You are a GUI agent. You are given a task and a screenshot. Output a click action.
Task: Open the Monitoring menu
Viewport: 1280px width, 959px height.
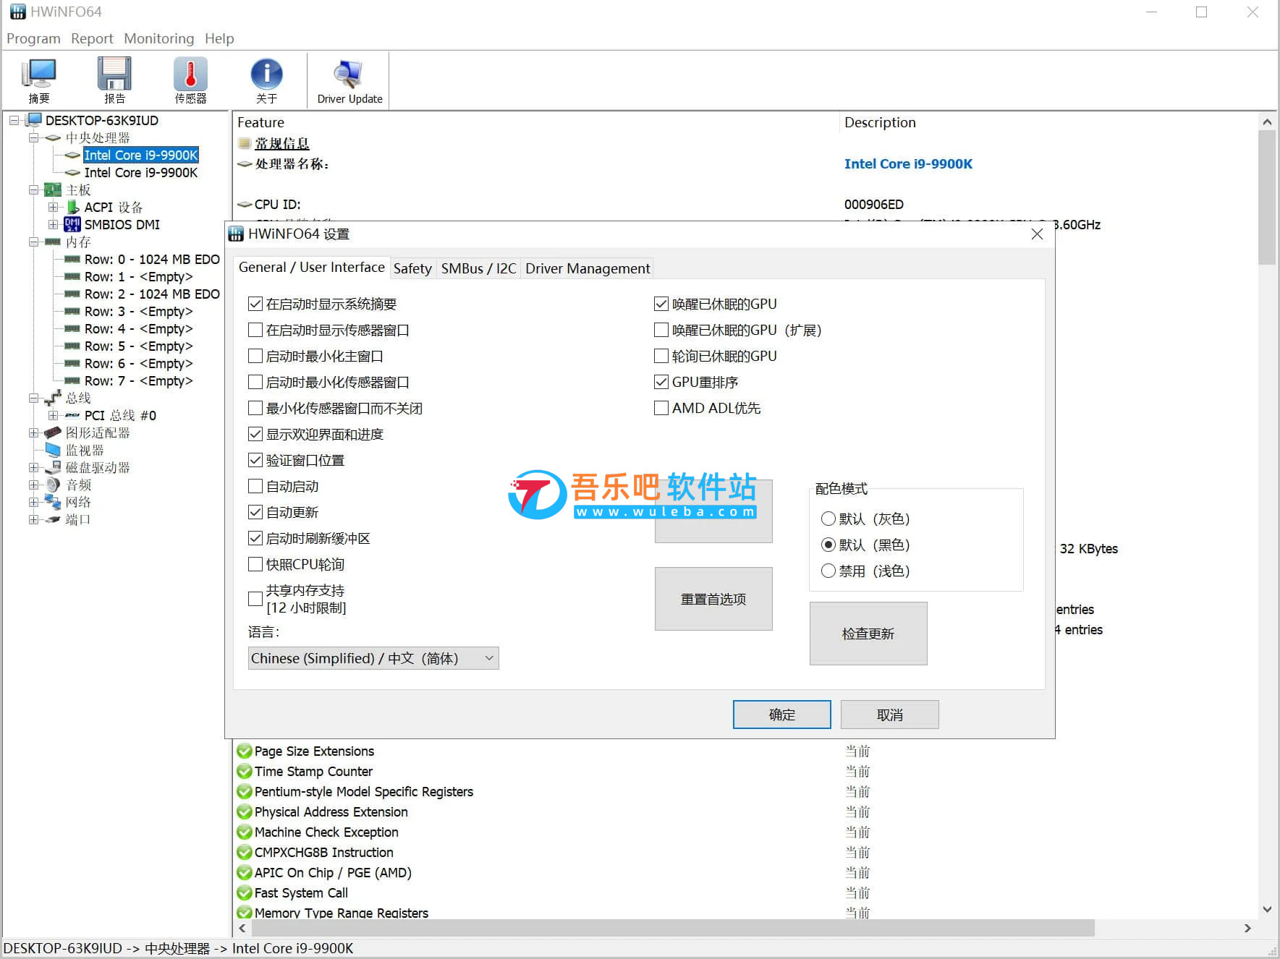(x=158, y=38)
